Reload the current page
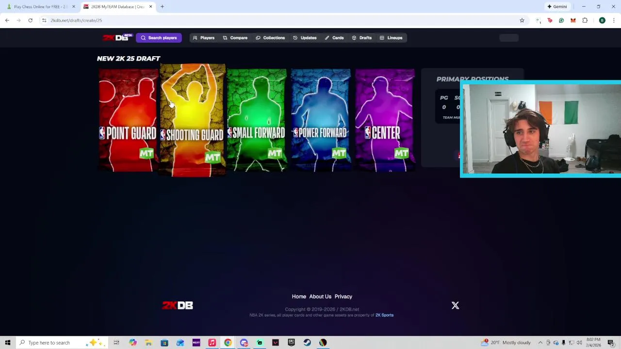This screenshot has width=621, height=349. [x=30, y=20]
